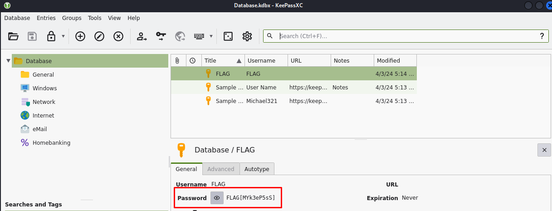This screenshot has height=211, width=552.
Task: Click the expiry clock column header
Action: pos(193,60)
